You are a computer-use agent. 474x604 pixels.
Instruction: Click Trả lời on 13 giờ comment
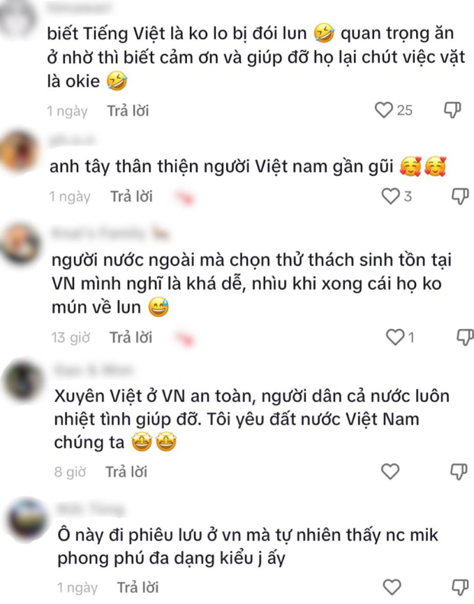pos(131,337)
